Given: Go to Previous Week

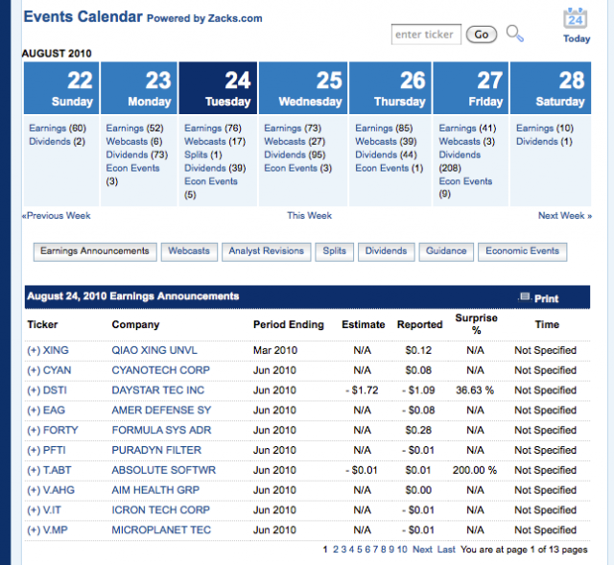Looking at the screenshot, I should point(57,215).
